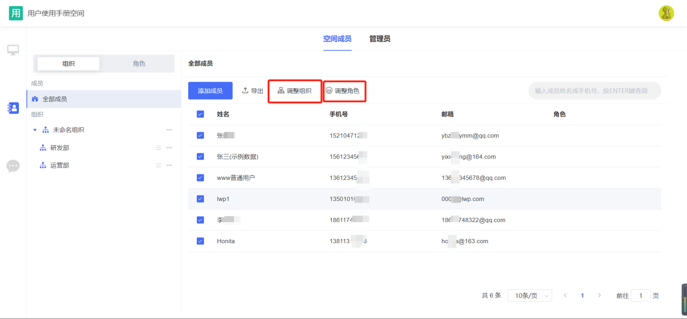Open the chat bubble sidebar icon
The image size is (687, 319).
[x=13, y=166]
